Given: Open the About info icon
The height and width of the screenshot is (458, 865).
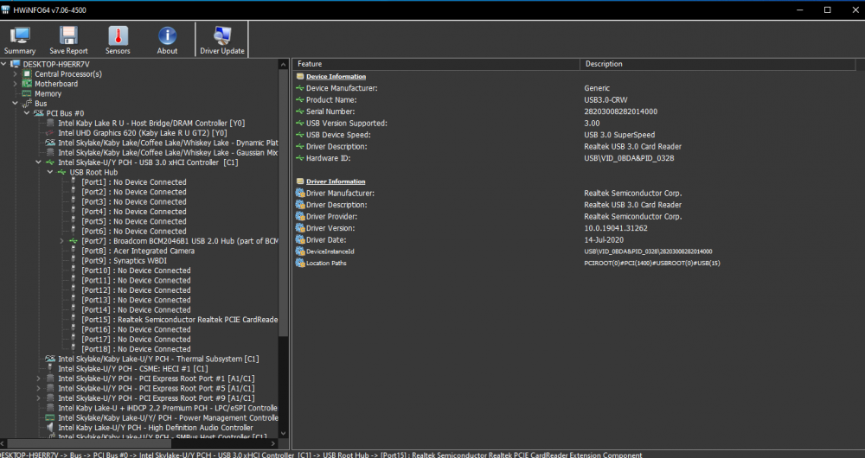Looking at the screenshot, I should 167,35.
